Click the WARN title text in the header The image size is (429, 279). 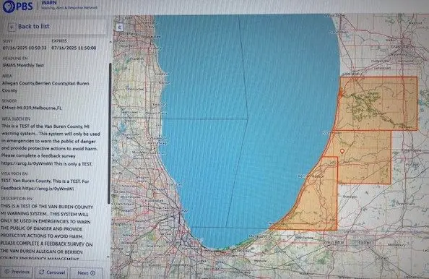click(x=49, y=3)
